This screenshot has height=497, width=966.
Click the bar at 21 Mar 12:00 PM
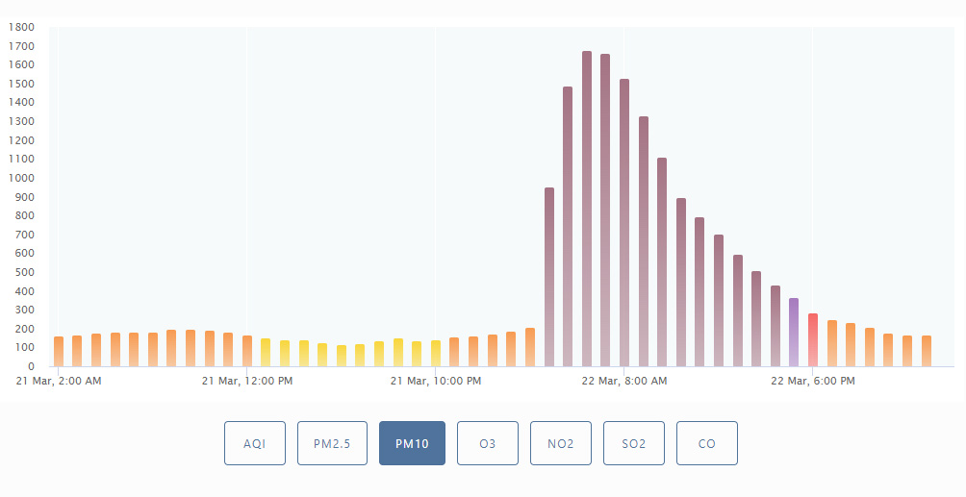click(247, 352)
